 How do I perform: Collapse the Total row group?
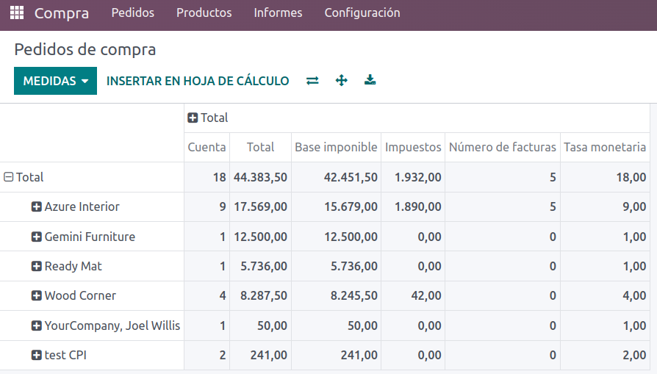pyautogui.click(x=24, y=177)
